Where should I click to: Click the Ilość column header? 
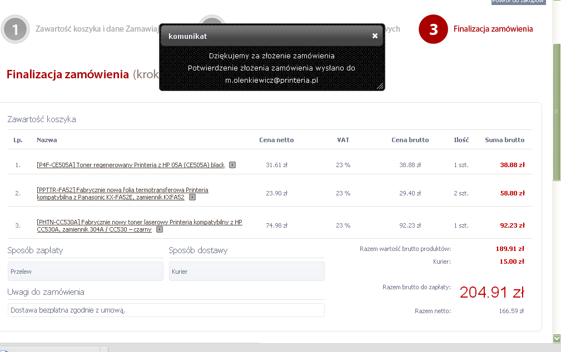[461, 140]
